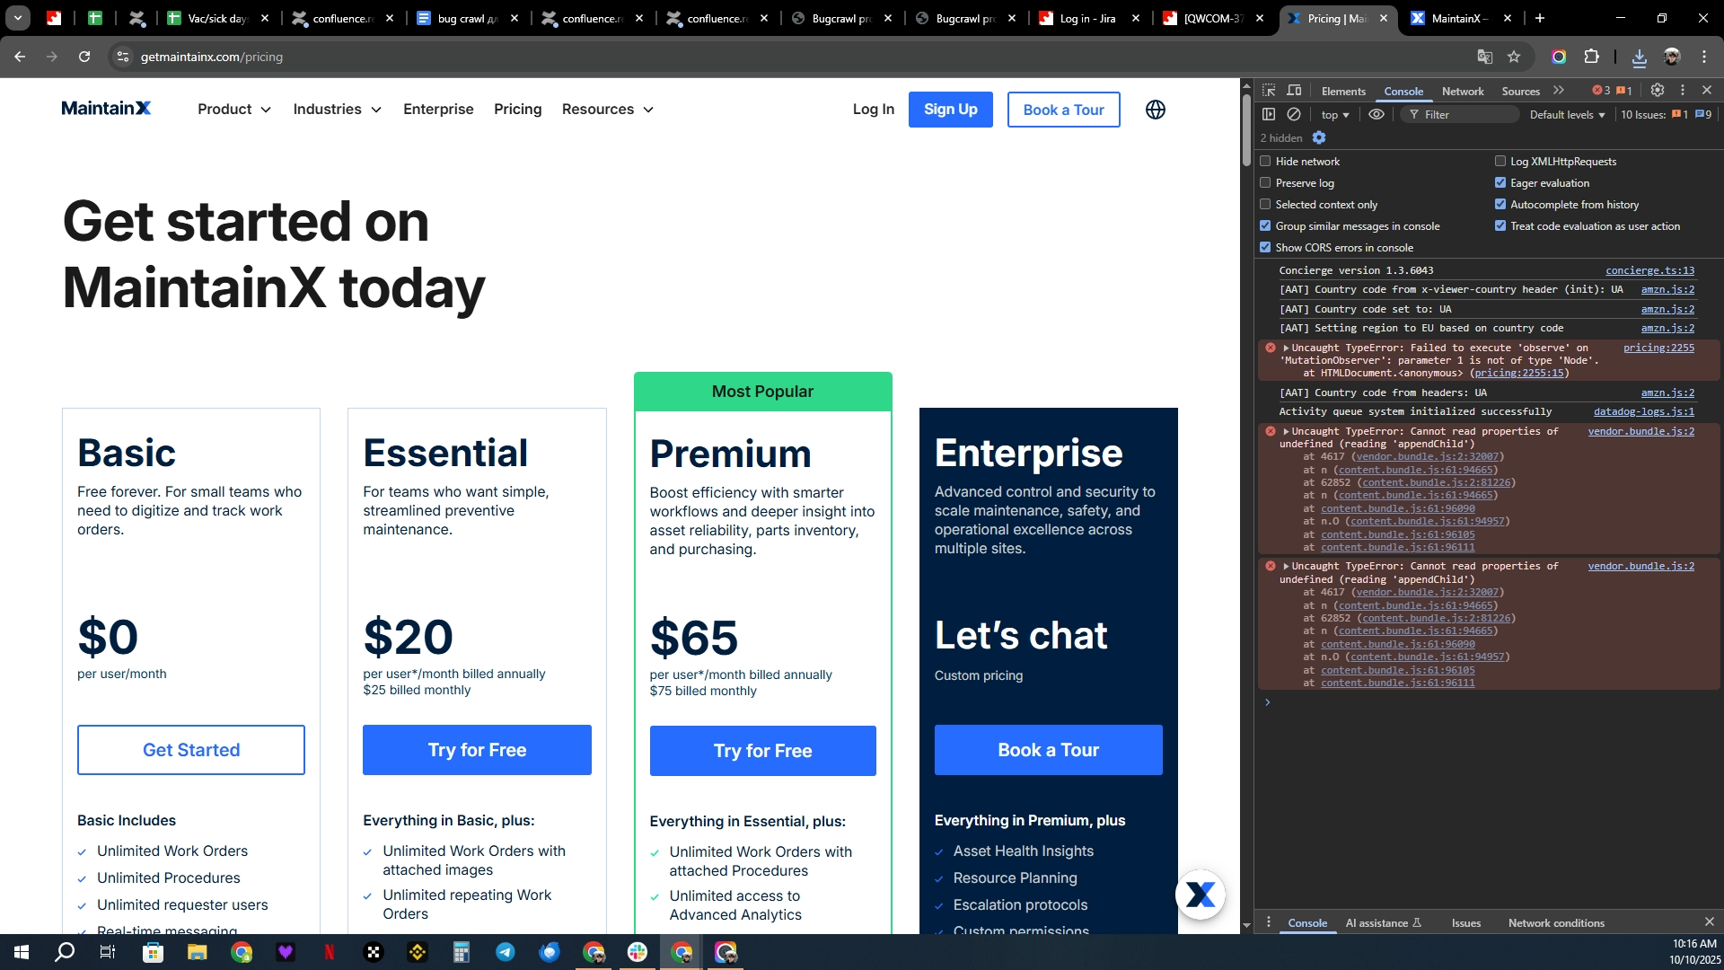Click Try for Free on Essential plan
The width and height of the screenshot is (1724, 970).
pyautogui.click(x=478, y=750)
